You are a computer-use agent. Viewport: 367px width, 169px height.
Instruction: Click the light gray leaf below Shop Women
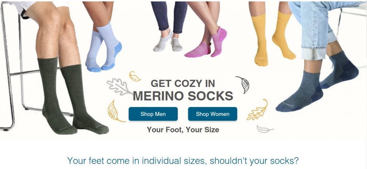264,129
